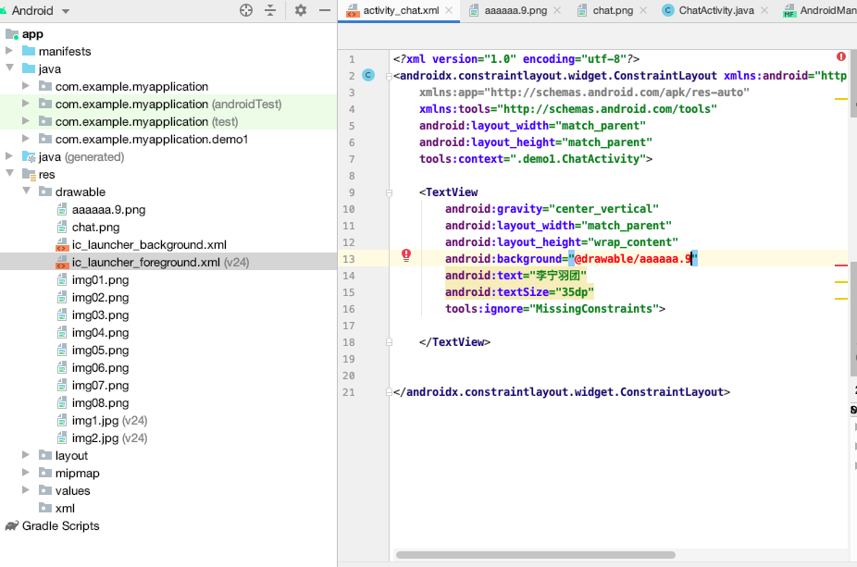Click the android:textSize="35dp" attribute

point(519,292)
